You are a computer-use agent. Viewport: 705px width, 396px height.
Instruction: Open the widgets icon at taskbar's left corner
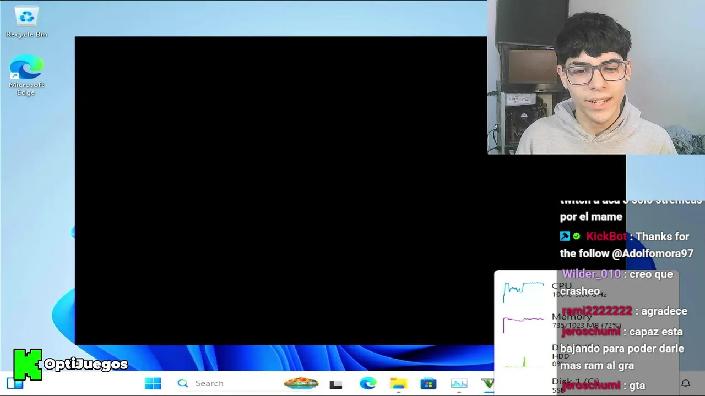tap(15, 383)
